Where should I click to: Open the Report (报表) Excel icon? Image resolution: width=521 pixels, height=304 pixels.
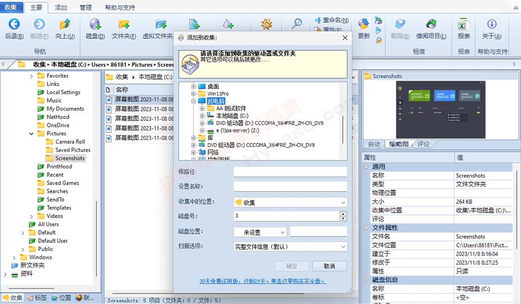point(463,24)
